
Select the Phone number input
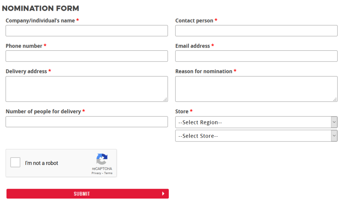point(86,56)
